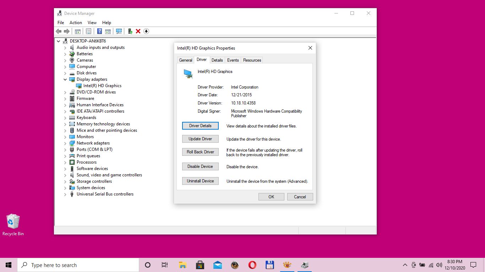Click the Update Driver button

(200, 139)
